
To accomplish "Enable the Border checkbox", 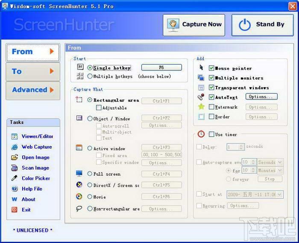I will [211, 117].
